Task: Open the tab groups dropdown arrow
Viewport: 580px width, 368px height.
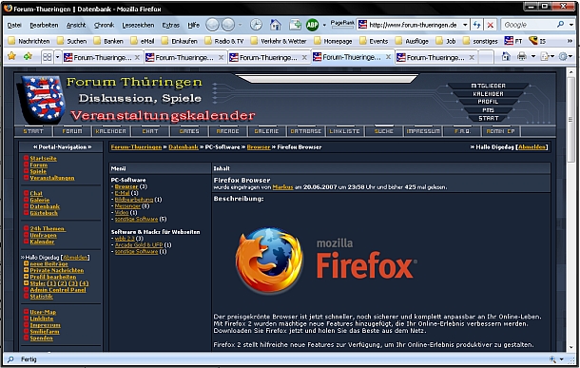Action: [x=57, y=57]
